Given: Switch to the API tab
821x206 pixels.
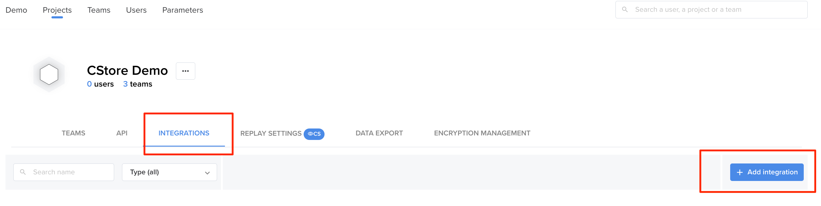Looking at the screenshot, I should click(x=122, y=133).
